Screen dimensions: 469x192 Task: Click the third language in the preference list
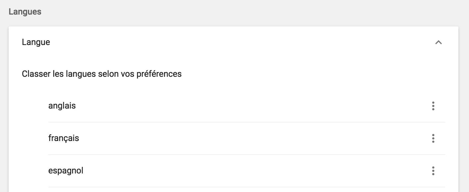click(x=66, y=171)
